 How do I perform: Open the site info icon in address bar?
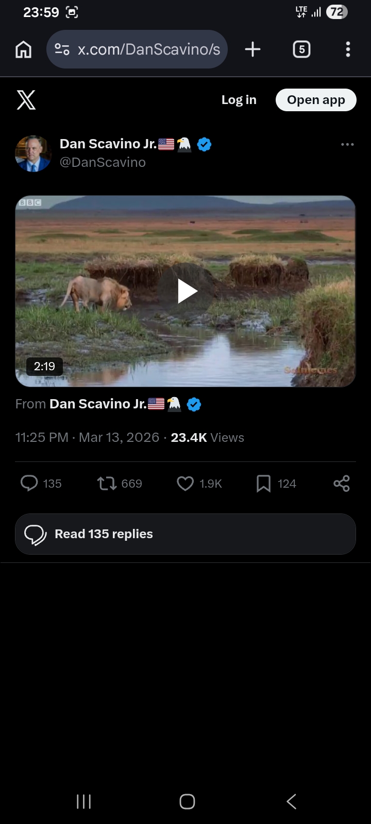tap(62, 49)
